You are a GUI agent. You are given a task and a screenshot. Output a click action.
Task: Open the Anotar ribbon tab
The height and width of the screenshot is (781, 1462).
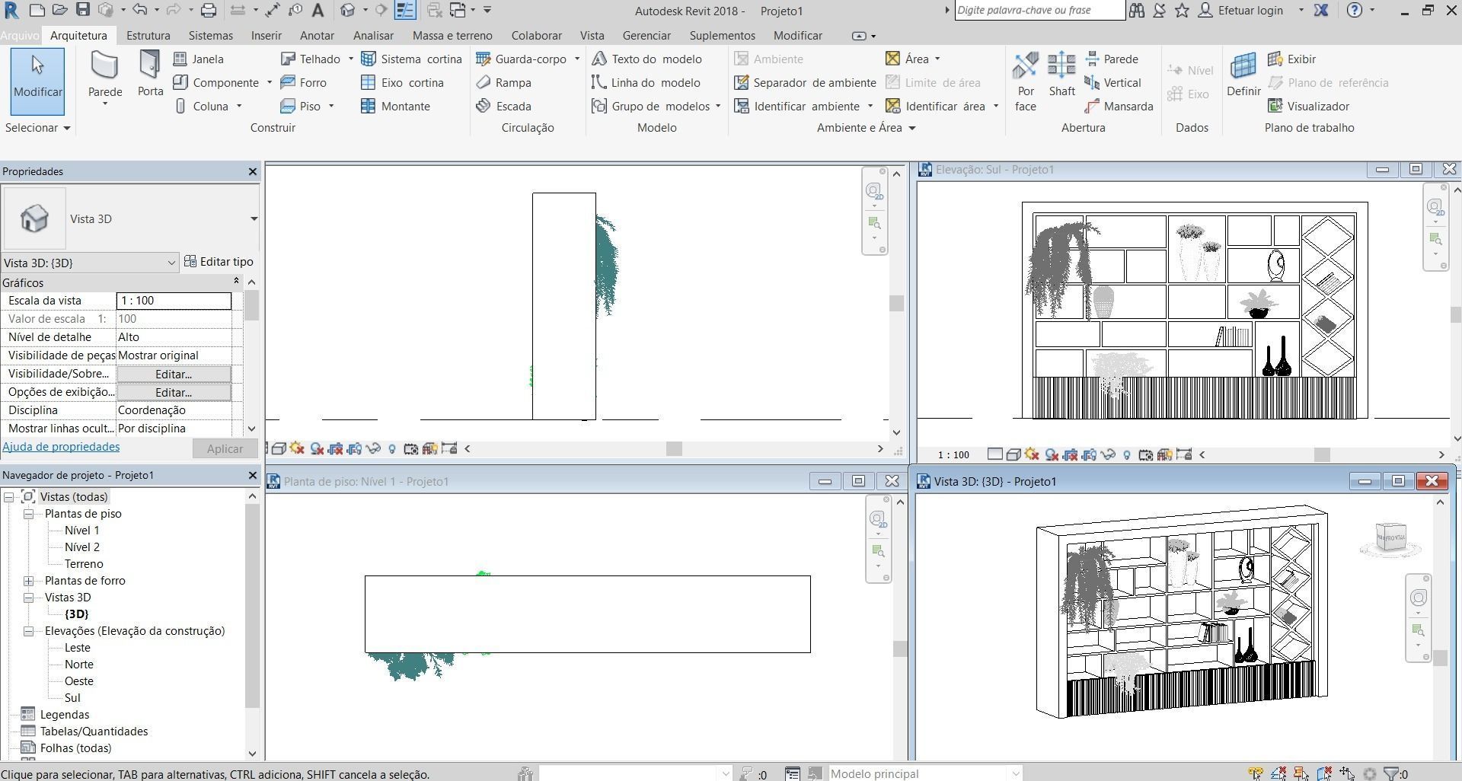tap(317, 36)
